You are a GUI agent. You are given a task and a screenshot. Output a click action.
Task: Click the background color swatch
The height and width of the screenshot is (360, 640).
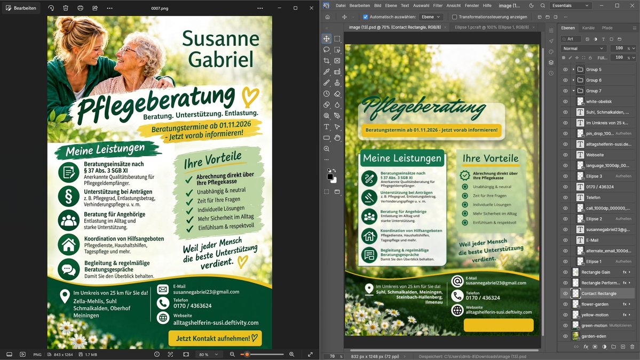334,180
